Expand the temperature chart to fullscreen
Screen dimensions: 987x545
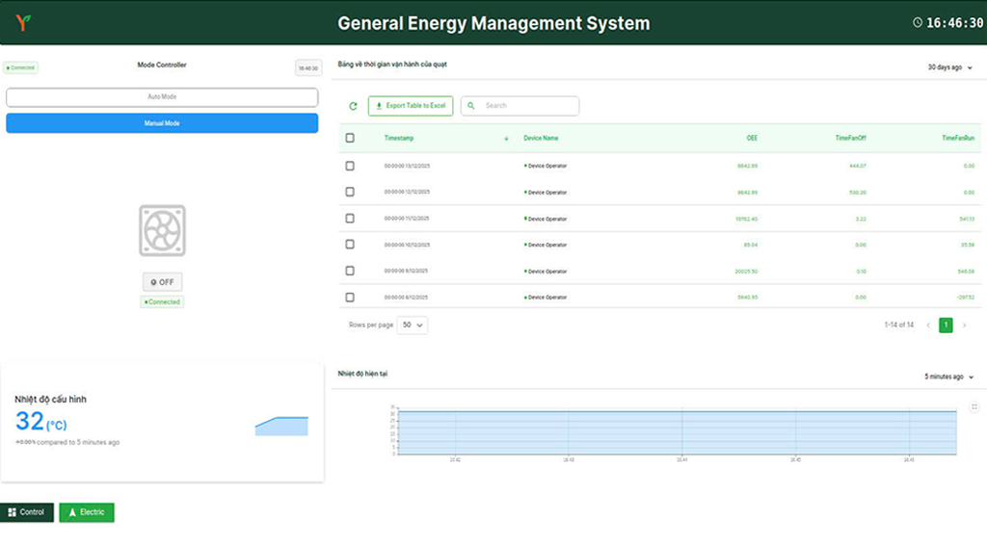(x=974, y=407)
